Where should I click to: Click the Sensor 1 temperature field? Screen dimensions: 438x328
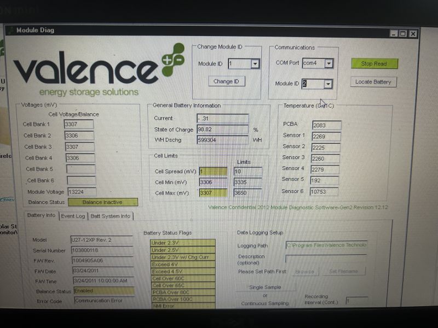pyautogui.click(x=326, y=136)
